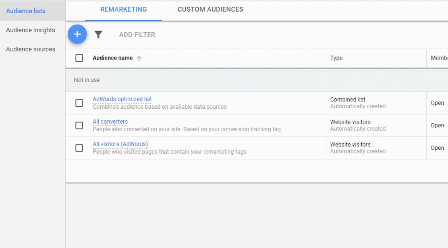
Task: Click the ADD FILTER text field
Action: [137, 35]
